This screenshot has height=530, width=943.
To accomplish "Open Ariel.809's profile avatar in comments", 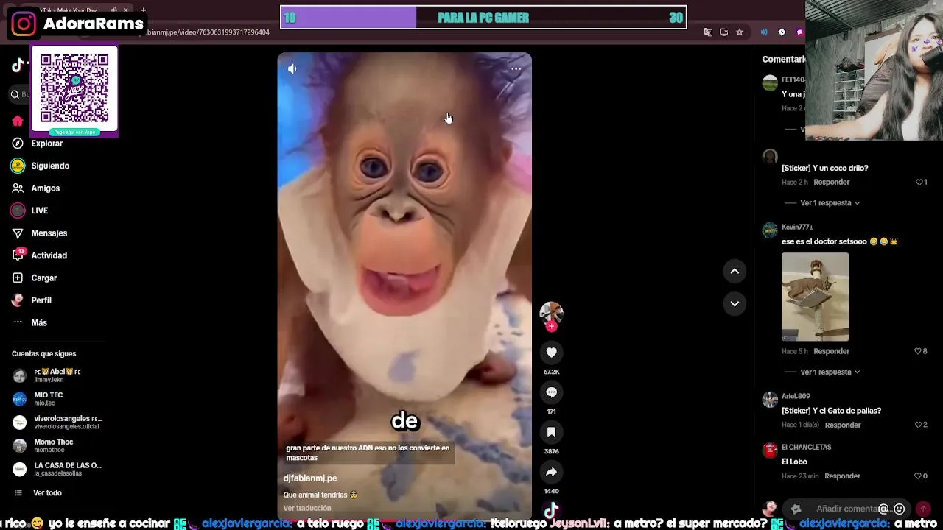I will click(770, 400).
